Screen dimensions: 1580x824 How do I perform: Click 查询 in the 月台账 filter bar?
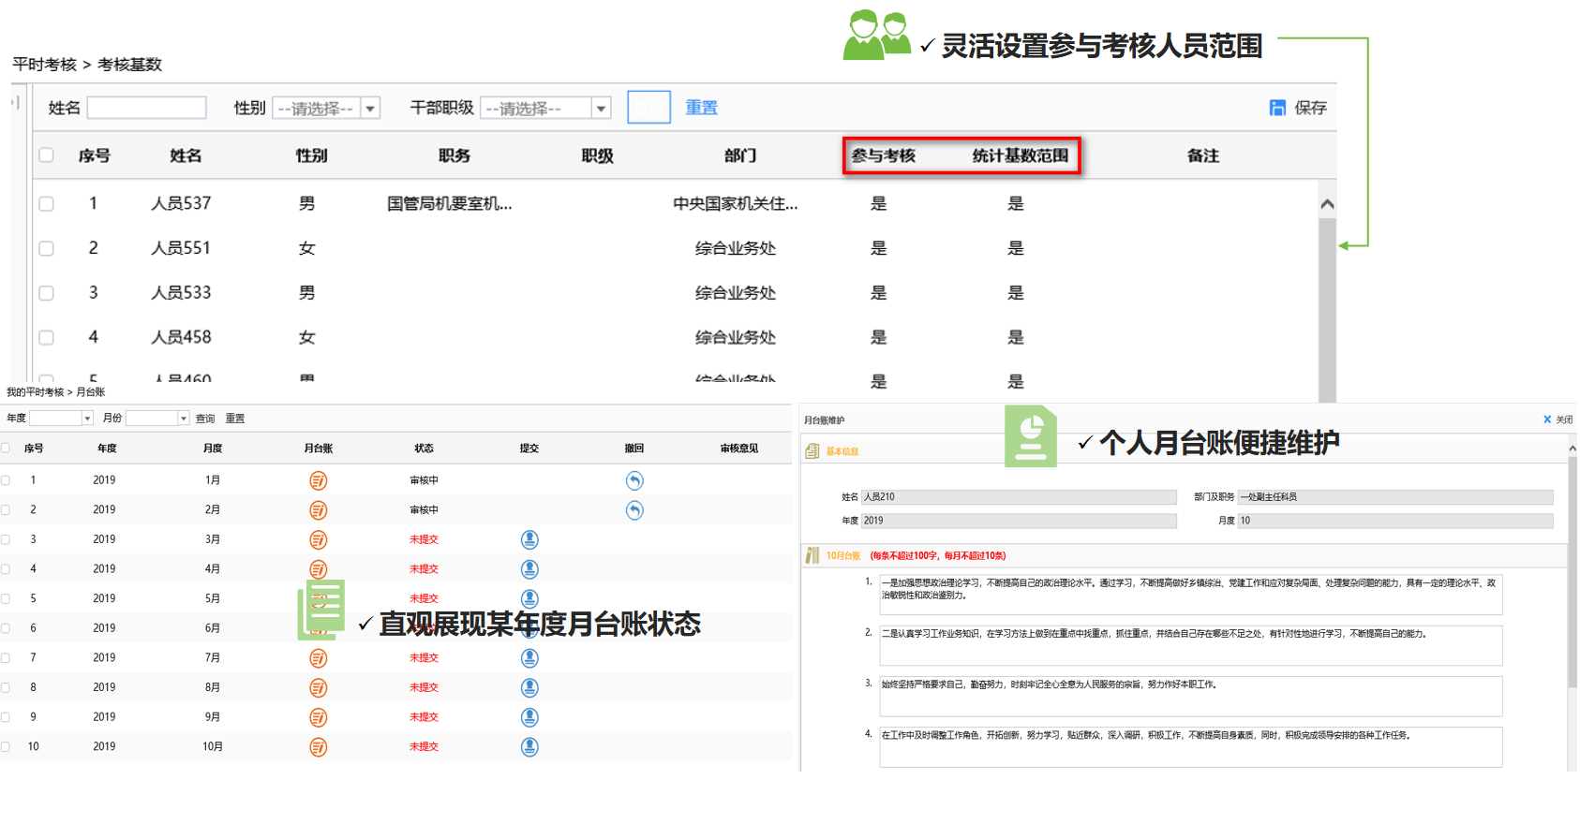(x=205, y=419)
